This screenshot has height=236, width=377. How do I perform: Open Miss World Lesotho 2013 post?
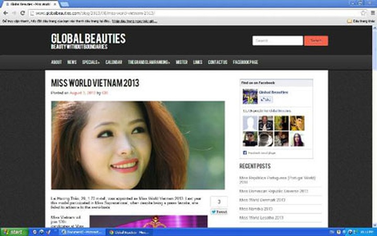coord(261,218)
